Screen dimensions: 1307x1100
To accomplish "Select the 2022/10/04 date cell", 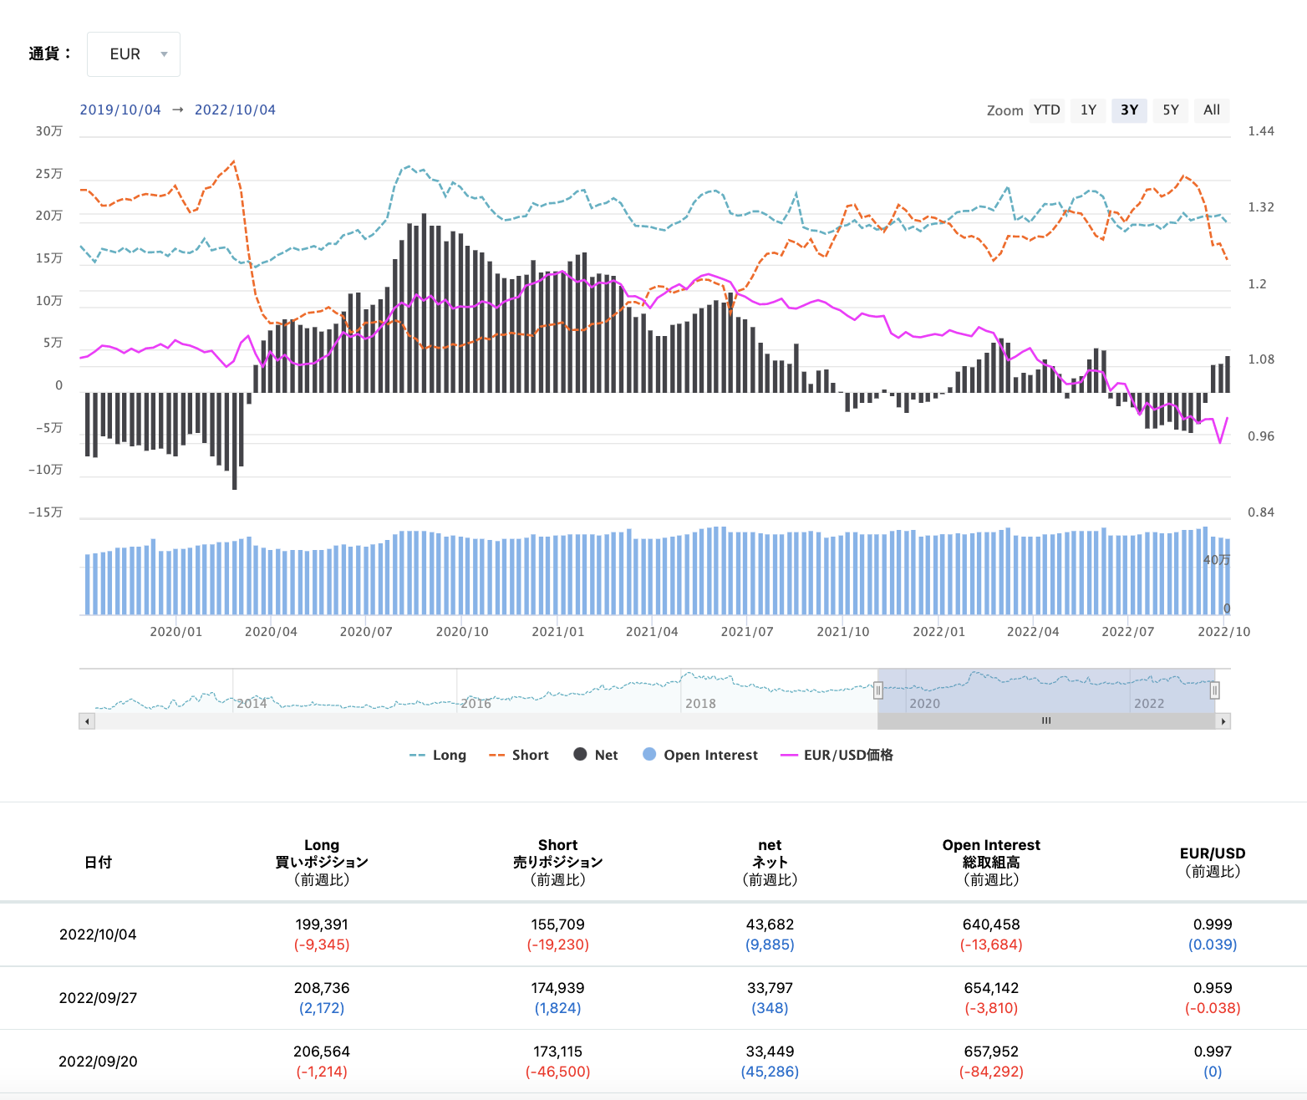I will point(98,934).
